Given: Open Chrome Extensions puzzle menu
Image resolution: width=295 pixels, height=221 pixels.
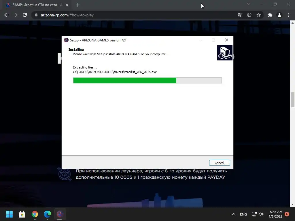Looking at the screenshot, I should pos(270,15).
